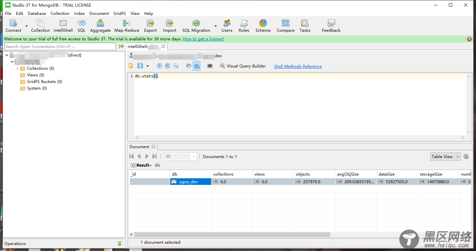Click the results settings gear icon

click(x=466, y=156)
